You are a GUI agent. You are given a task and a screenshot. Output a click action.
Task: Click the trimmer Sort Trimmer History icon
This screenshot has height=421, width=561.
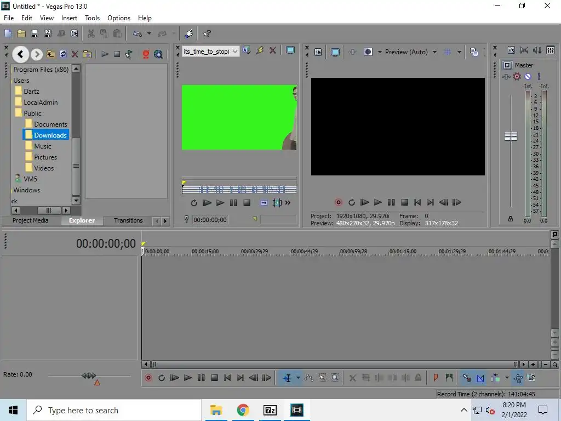pyautogui.click(x=246, y=51)
